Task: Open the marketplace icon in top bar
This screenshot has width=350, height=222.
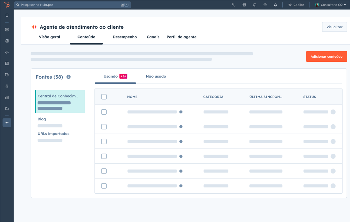Action: tap(244, 5)
